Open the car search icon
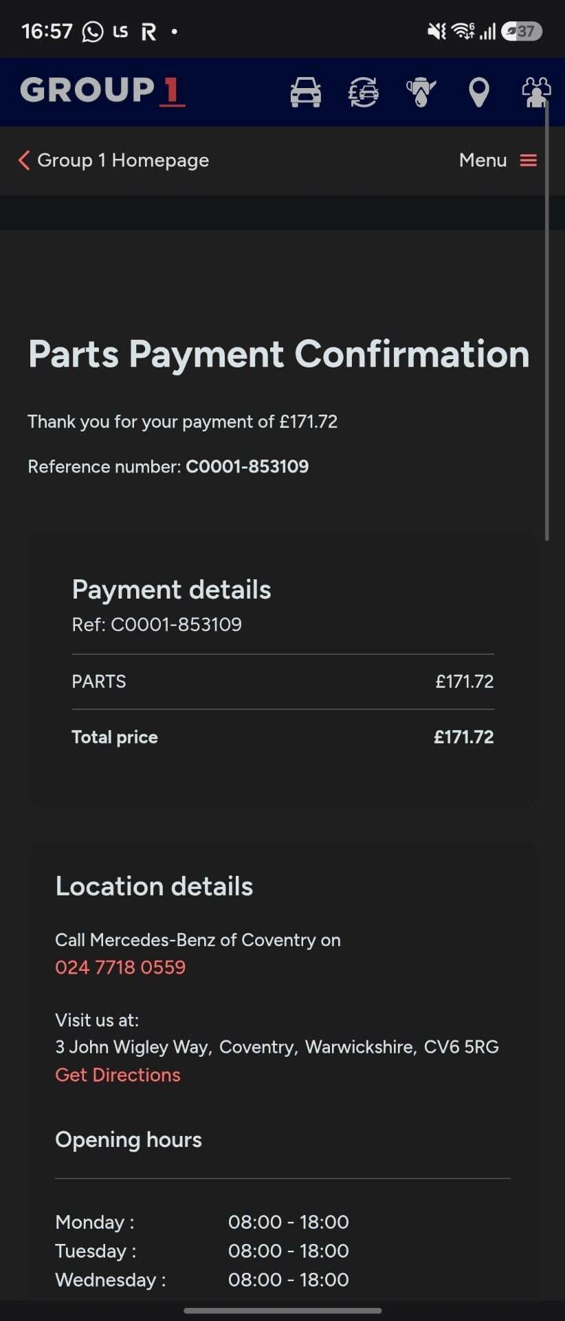This screenshot has height=1321, width=565. (x=306, y=92)
